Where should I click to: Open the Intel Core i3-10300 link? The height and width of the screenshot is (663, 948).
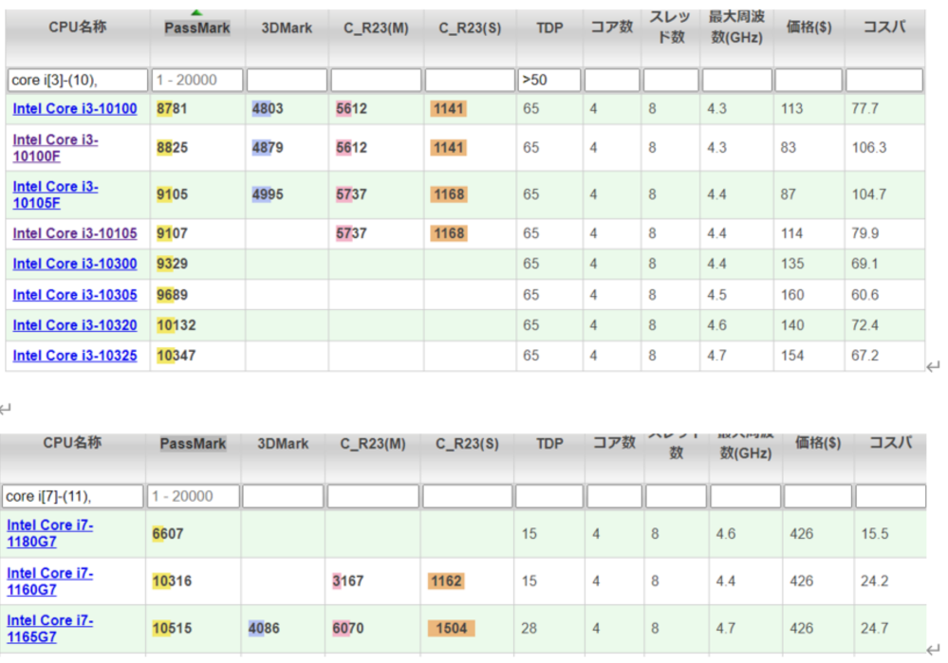point(75,264)
